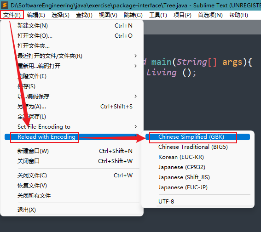
Task: Click the word main in code editor
Action: [161, 62]
